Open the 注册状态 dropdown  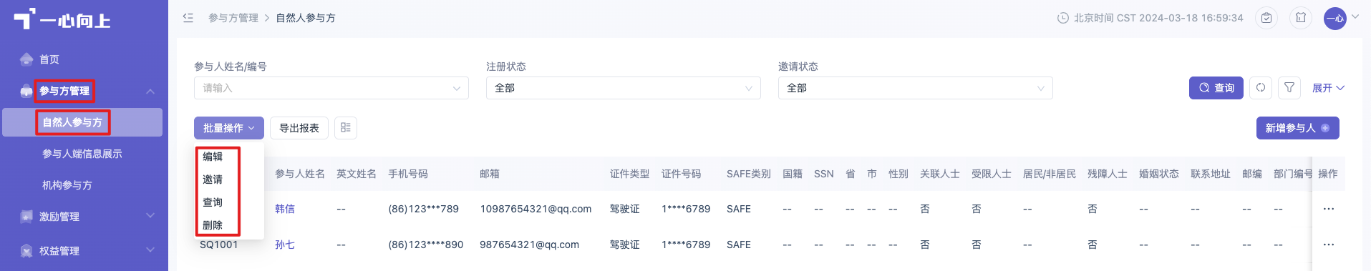click(623, 88)
